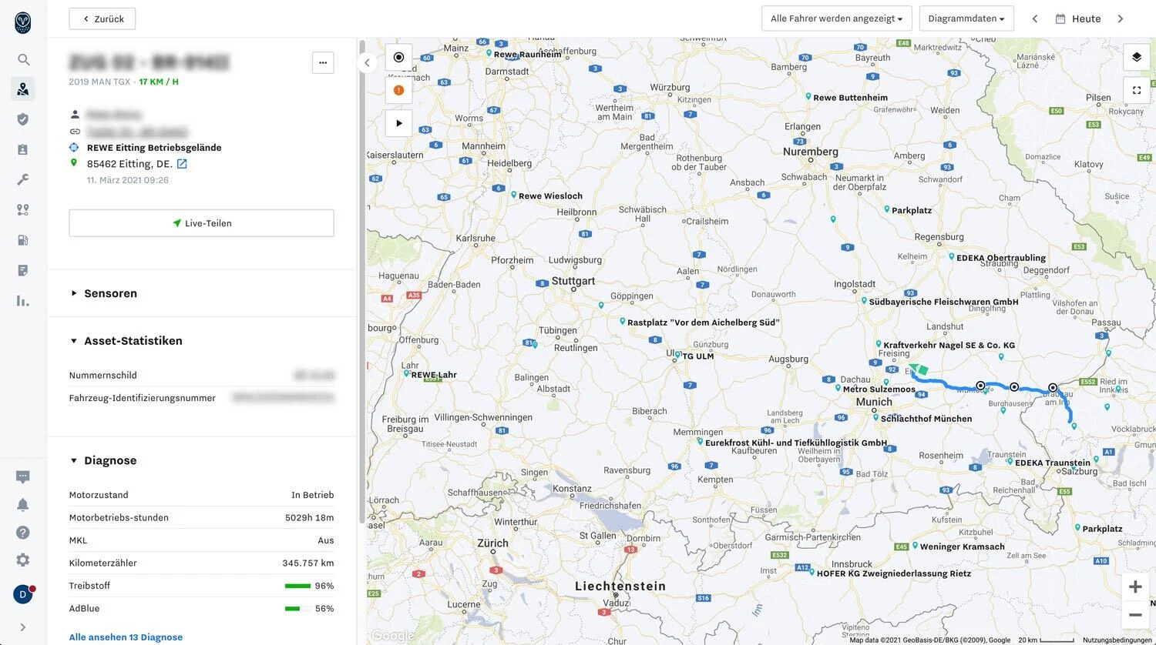Screen dimensions: 1156x645
Task: Go to the previous day
Action: [x=1035, y=18]
